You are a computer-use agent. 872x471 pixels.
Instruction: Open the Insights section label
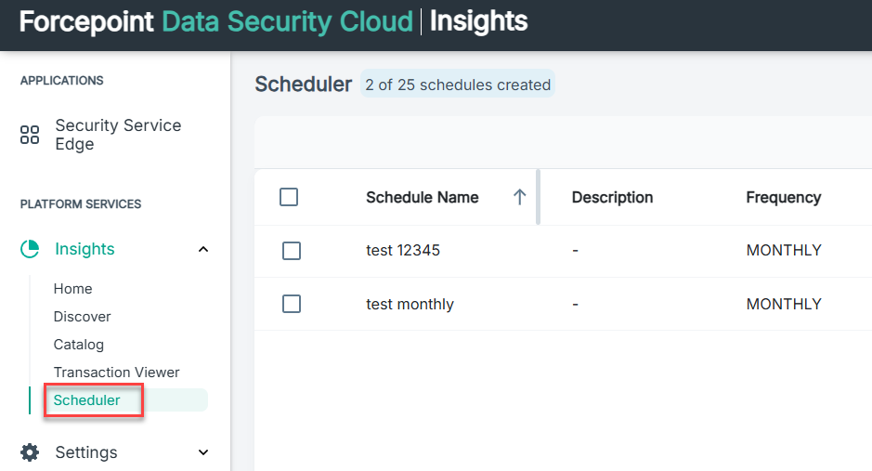[85, 249]
